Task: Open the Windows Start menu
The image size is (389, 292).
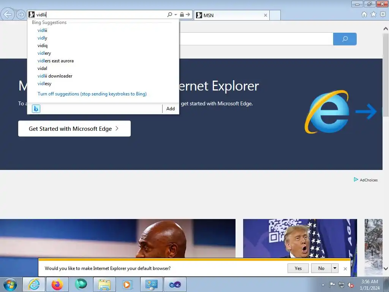Action: 10,284
